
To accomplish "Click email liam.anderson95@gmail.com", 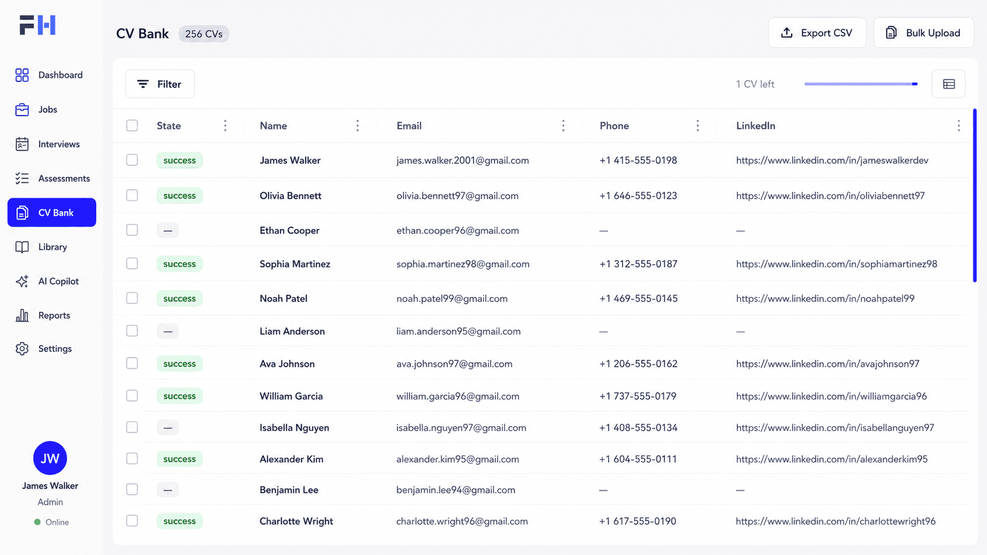I will (x=459, y=331).
